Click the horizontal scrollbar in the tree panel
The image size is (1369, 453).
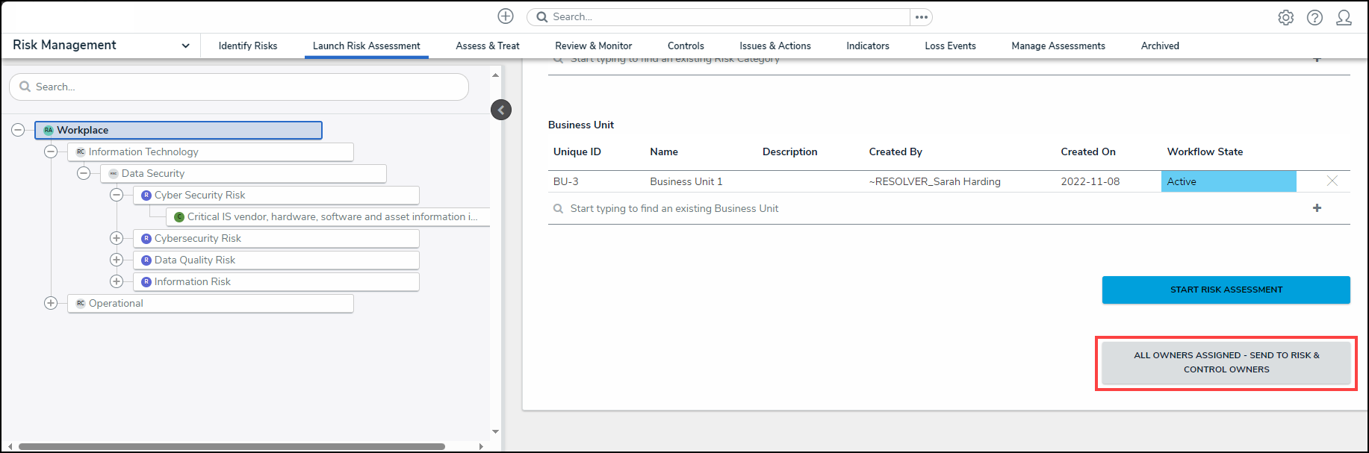(232, 446)
